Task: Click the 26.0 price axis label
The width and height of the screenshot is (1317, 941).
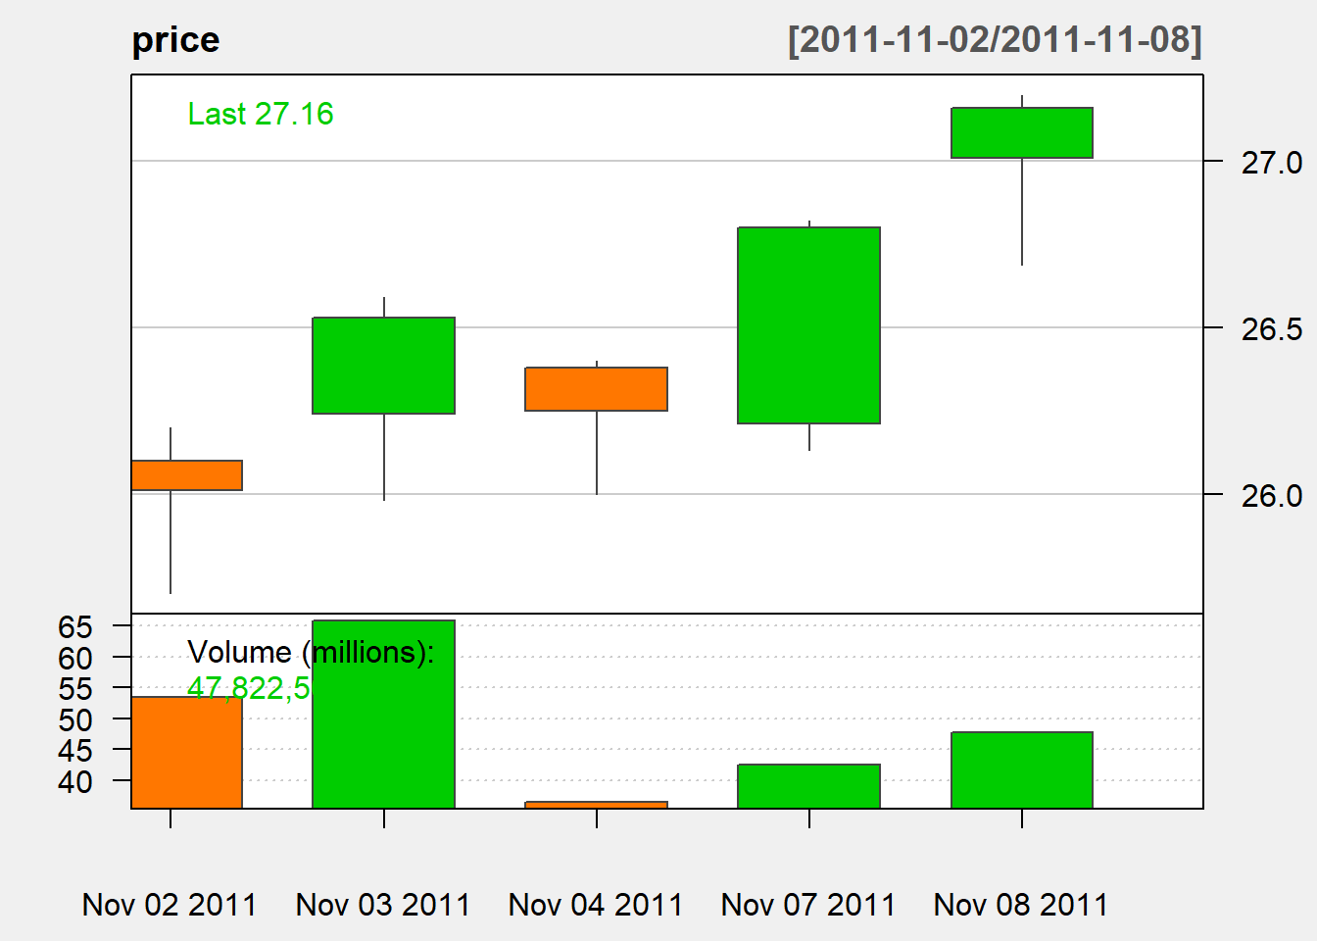Action: click(1271, 495)
